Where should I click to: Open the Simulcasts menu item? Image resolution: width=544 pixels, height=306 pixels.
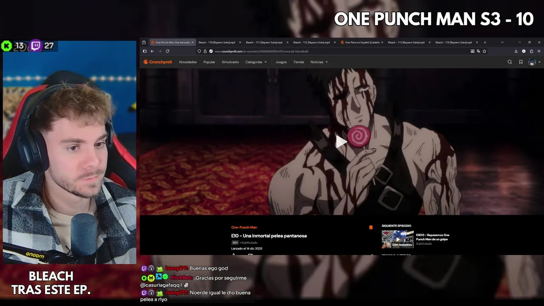(230, 62)
